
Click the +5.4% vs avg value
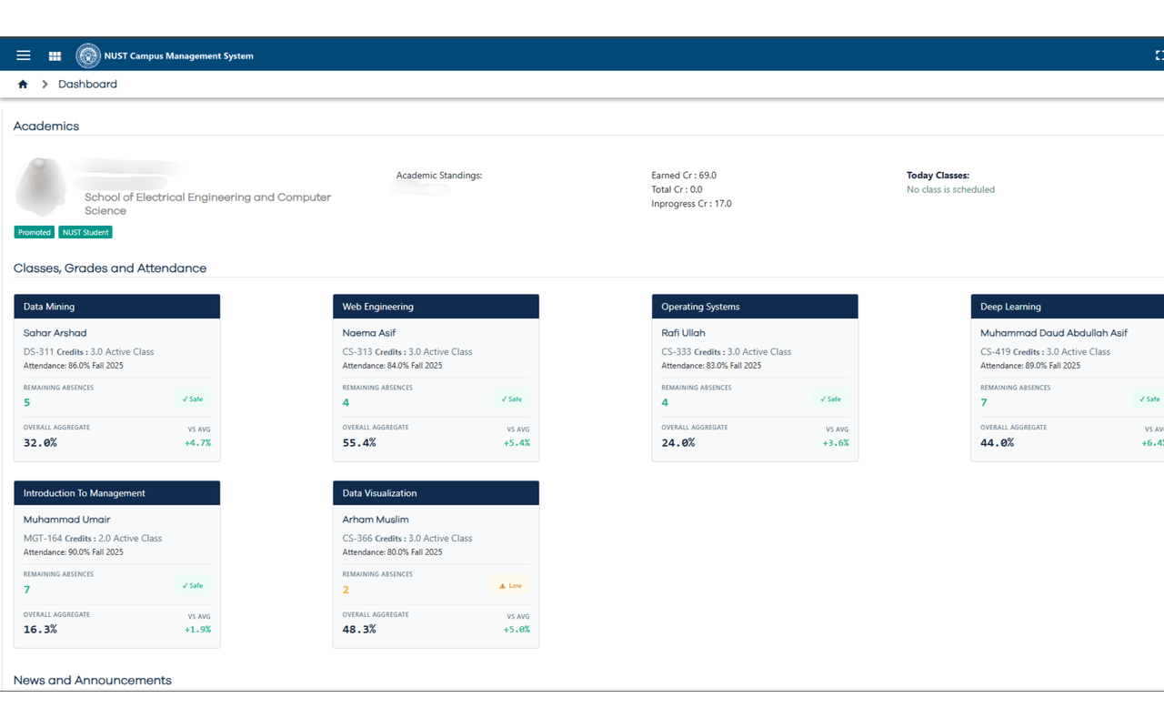tap(517, 443)
